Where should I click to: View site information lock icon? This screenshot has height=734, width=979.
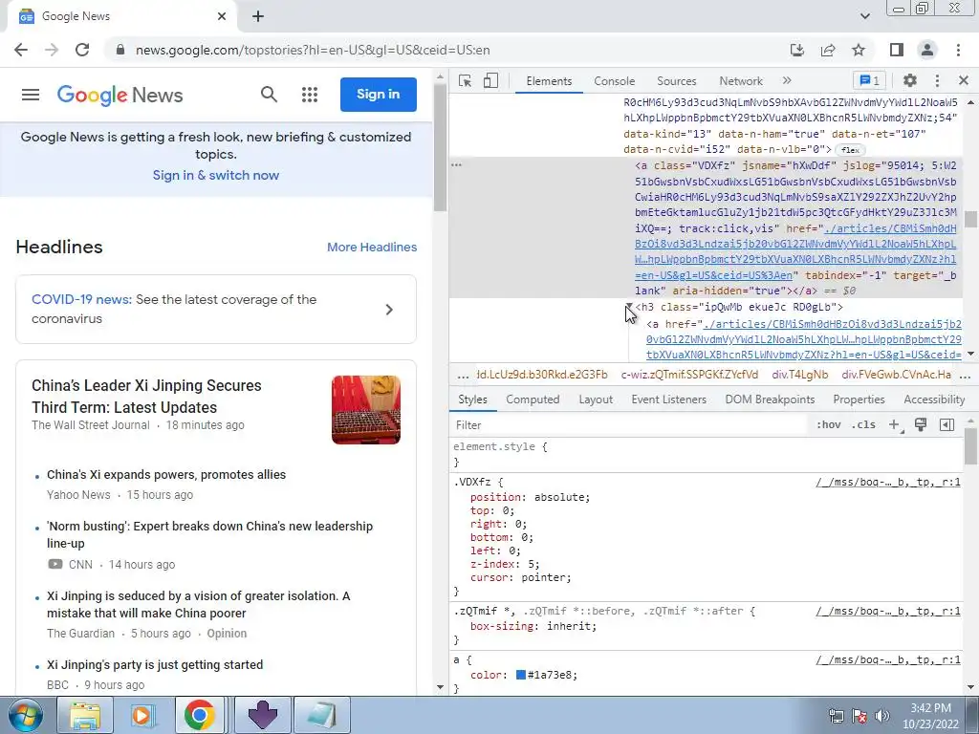(x=120, y=50)
